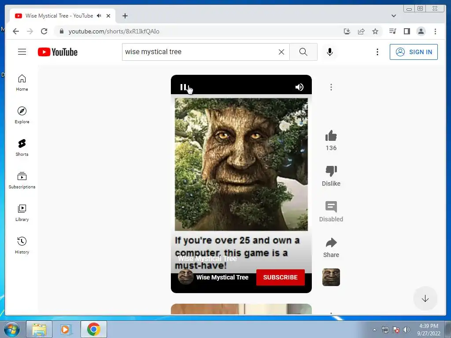This screenshot has height=338, width=451.
Task: Click the taskbar clock showing 4:39 PM
Action: point(429,330)
